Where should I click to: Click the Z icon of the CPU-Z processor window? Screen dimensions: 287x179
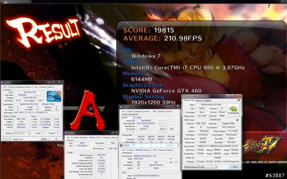(x=2, y=83)
